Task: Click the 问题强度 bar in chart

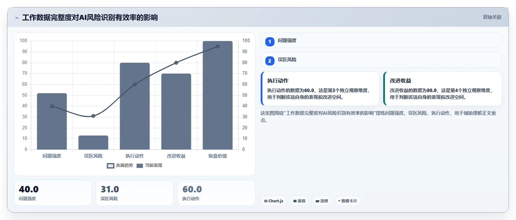Action: [x=52, y=121]
